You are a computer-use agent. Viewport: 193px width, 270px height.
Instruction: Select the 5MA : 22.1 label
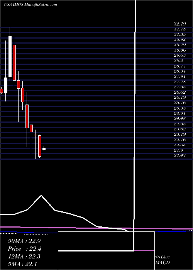pyautogui.click(x=22, y=264)
